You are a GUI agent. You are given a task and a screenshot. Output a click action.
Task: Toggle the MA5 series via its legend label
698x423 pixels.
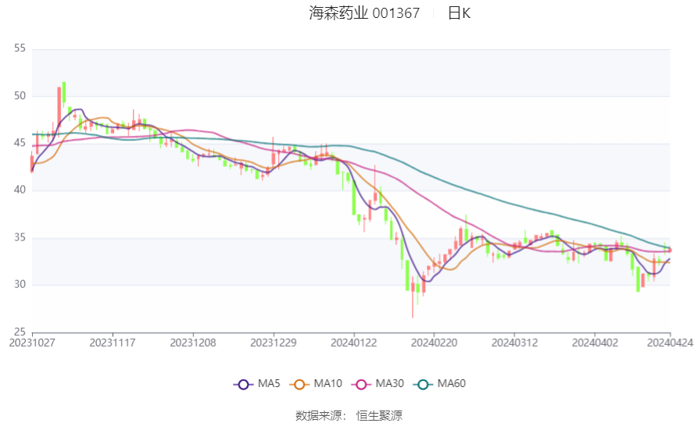[x=269, y=384]
